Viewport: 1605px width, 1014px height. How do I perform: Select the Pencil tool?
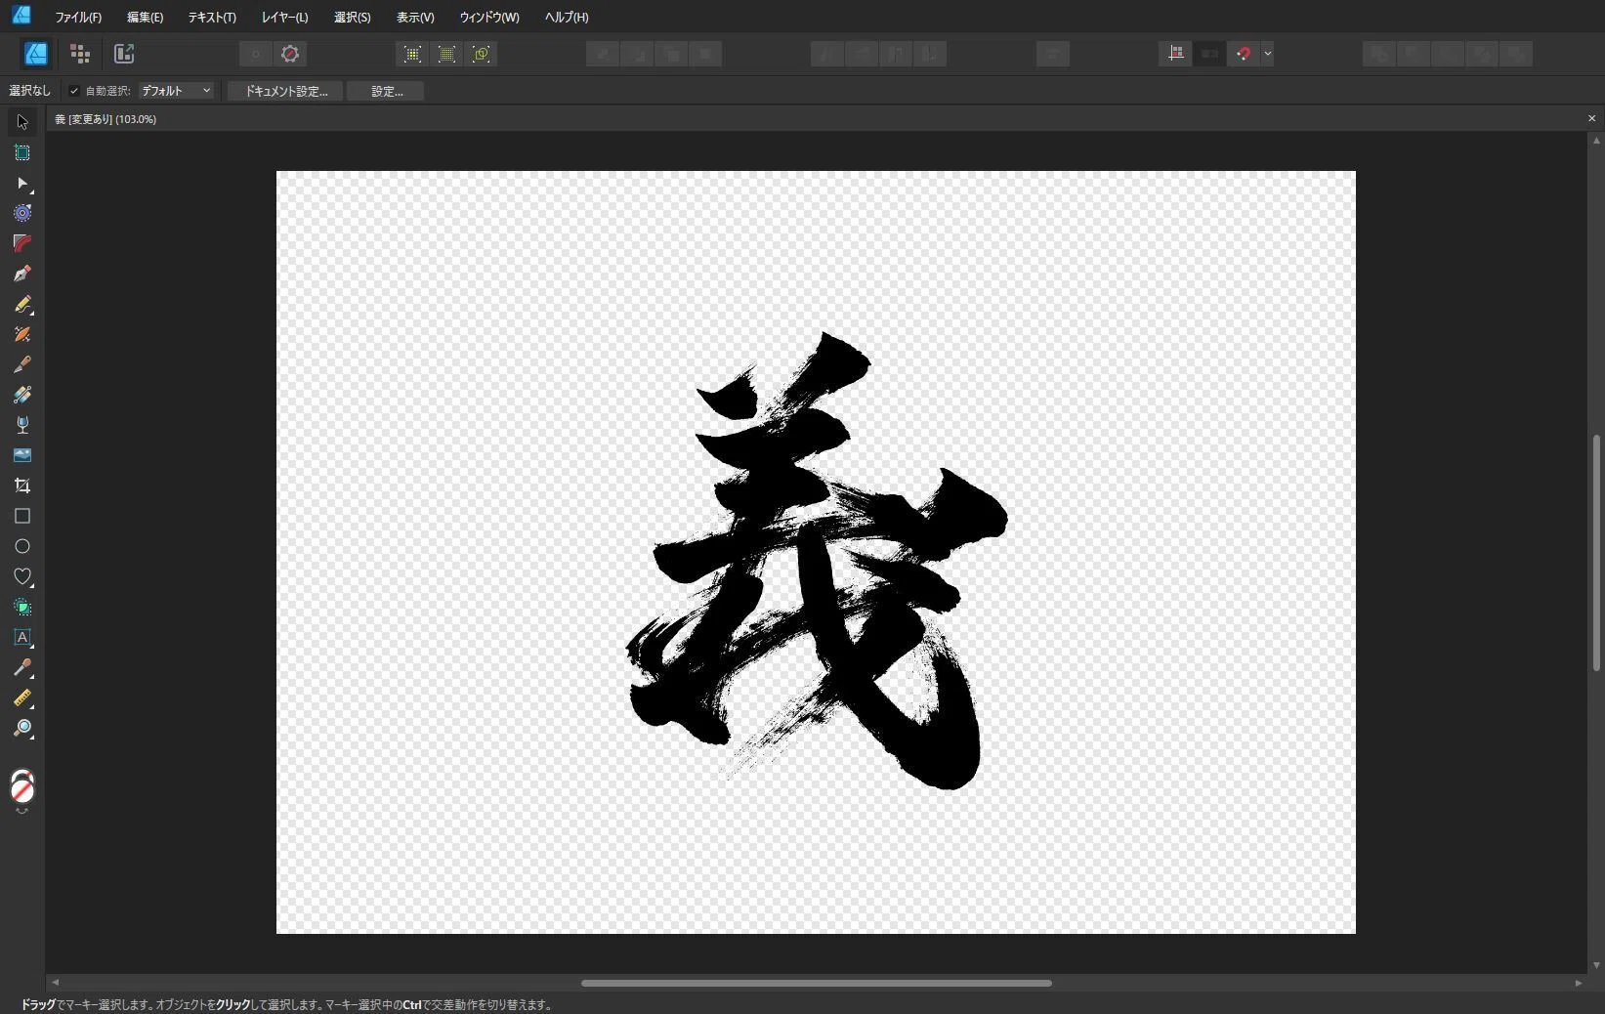pyautogui.click(x=21, y=304)
